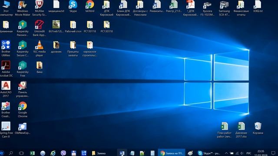Screen dimensions: 278x156
Task: Select the Вика folder
Action: coord(40,68)
